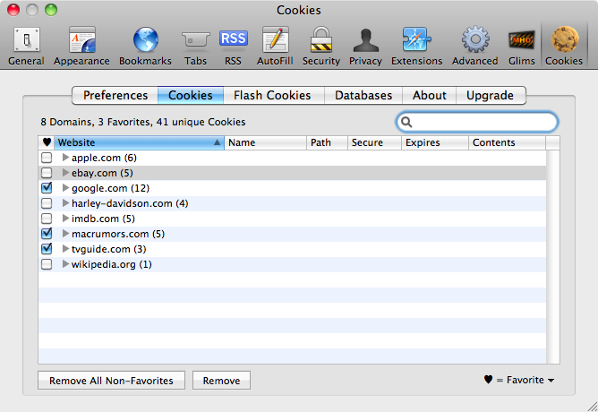Screen dimensions: 598x412
Task: Sort by the Contents column header
Action: [508, 142]
